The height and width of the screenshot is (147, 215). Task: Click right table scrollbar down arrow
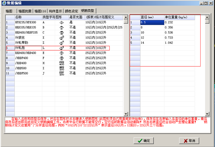pyautogui.click(x=207, y=114)
